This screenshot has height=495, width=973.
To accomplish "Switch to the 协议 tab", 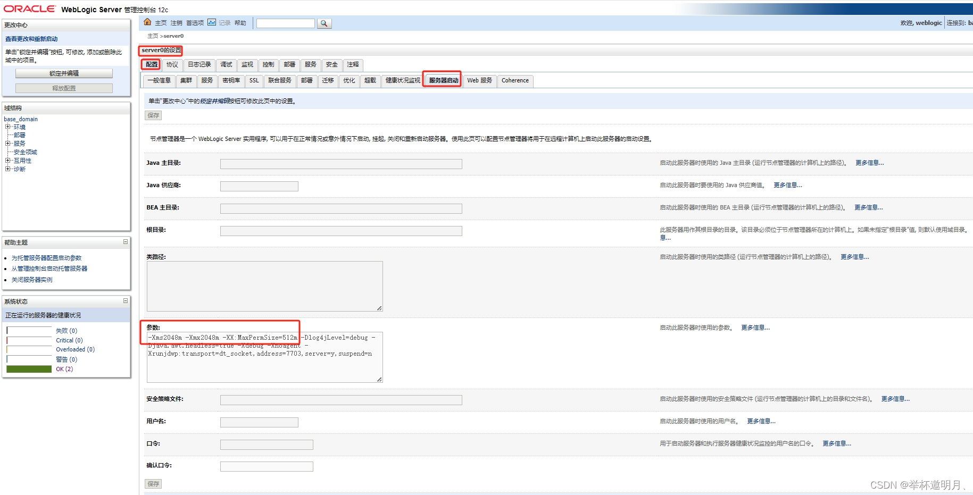I will click(x=172, y=65).
